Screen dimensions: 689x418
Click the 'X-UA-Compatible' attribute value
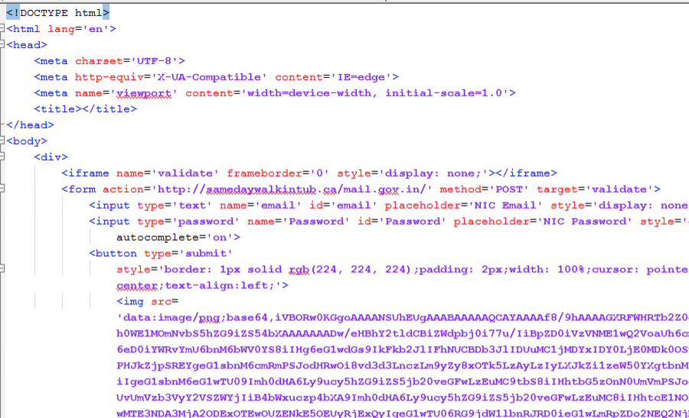click(209, 77)
